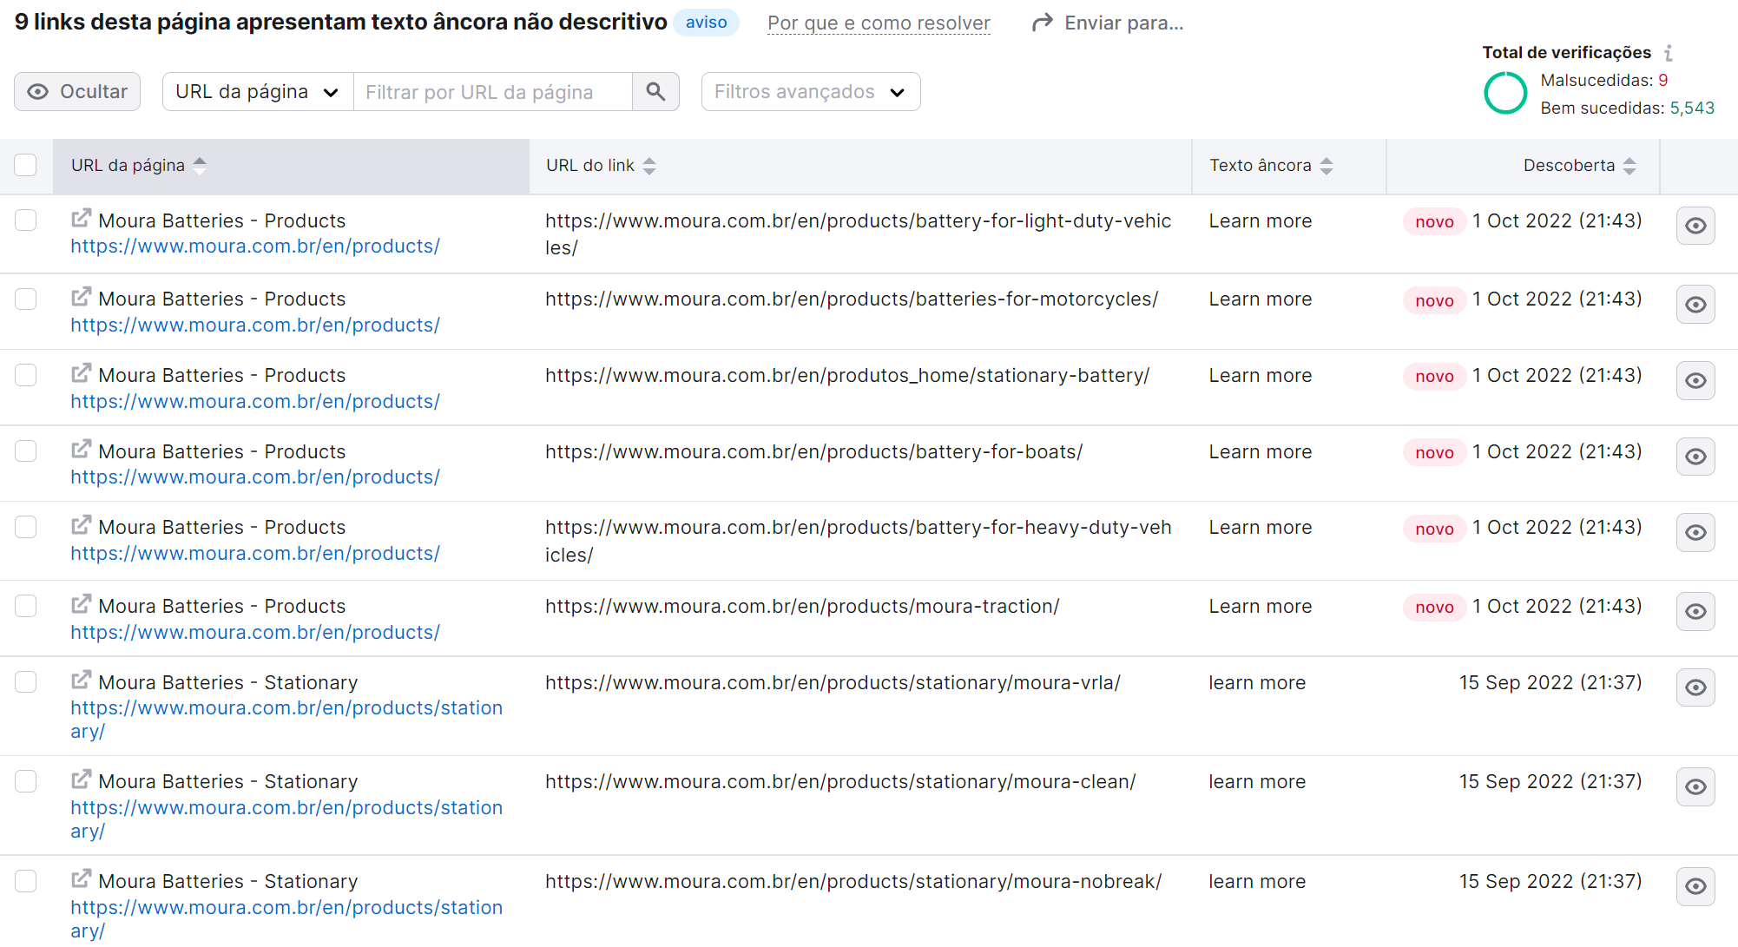The image size is (1738, 947).
Task: Click info icon next to Total de verificações
Action: coord(1668,53)
